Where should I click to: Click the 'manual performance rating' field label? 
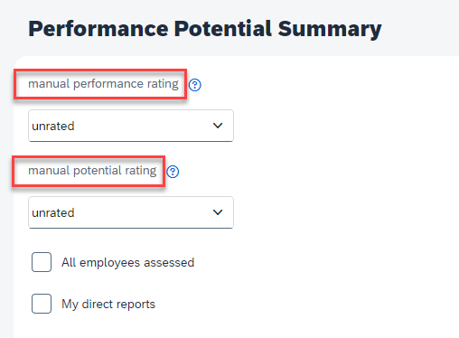point(103,84)
